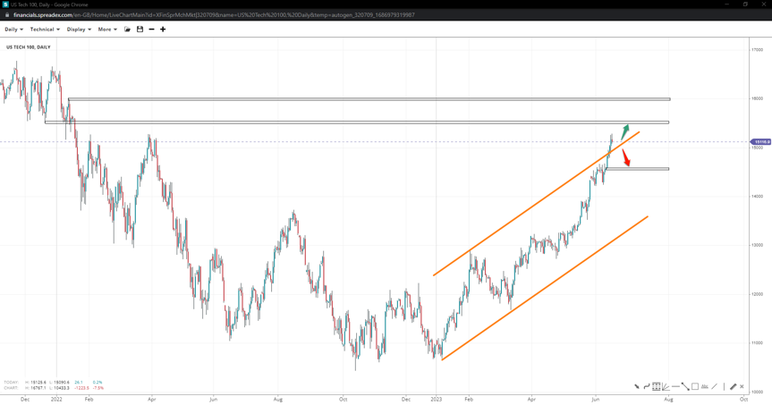The height and width of the screenshot is (405, 772).
Task: Select the fan lines drawing tool
Action: 666,386
